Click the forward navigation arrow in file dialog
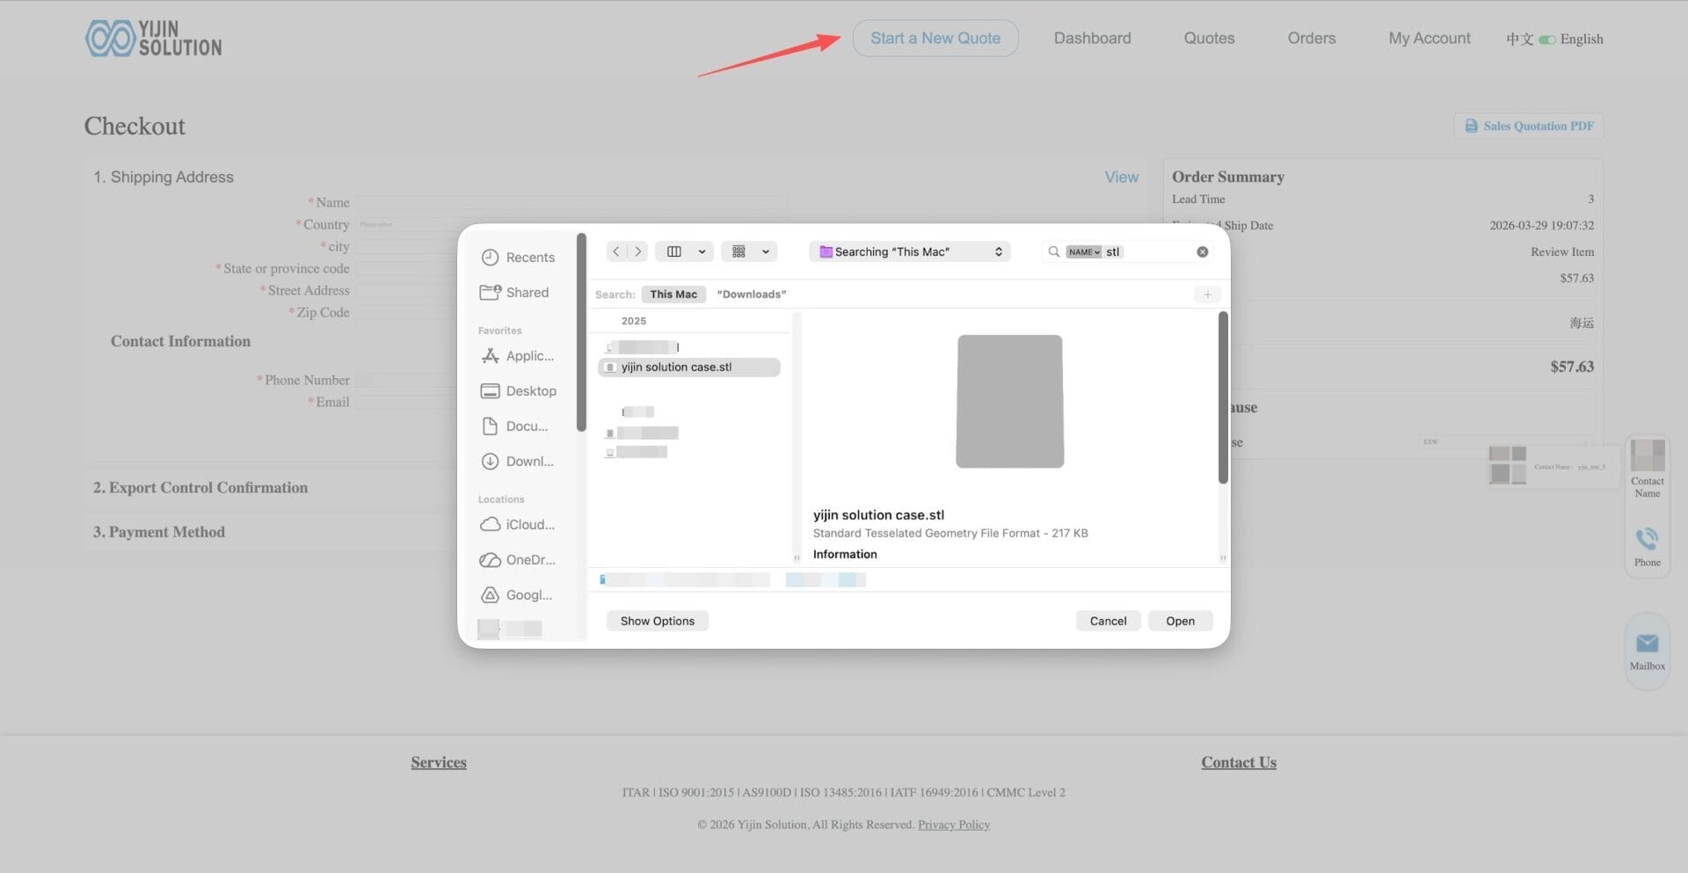The image size is (1688, 873). point(638,251)
